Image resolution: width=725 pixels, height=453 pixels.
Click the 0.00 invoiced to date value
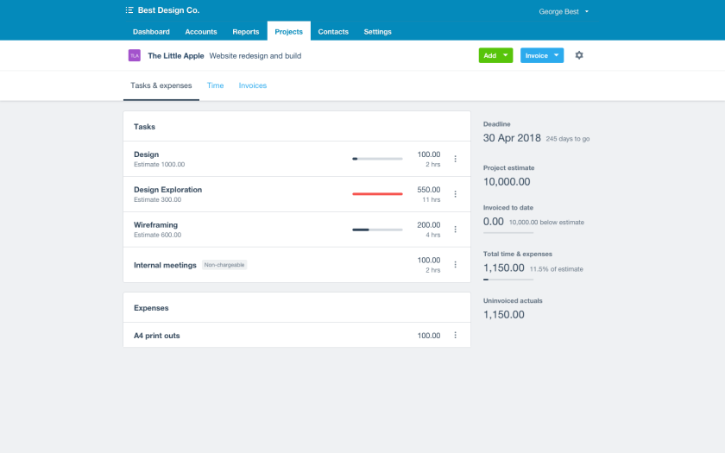pyautogui.click(x=494, y=222)
